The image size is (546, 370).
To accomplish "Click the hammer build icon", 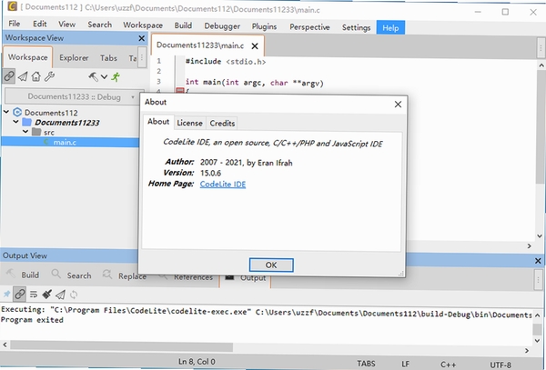I will tap(93, 77).
